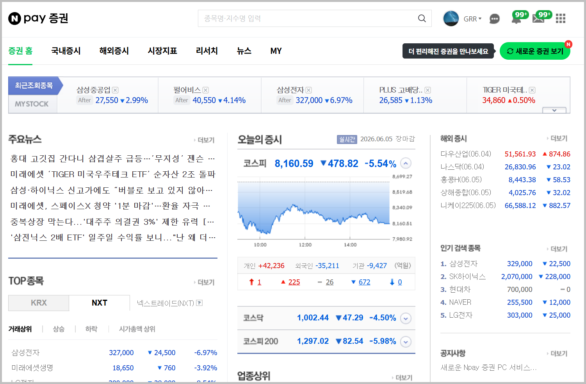Viewport: 586px width, 384px height.
Task: Remove 펄어비스 from recent stocks
Action: pos(206,90)
